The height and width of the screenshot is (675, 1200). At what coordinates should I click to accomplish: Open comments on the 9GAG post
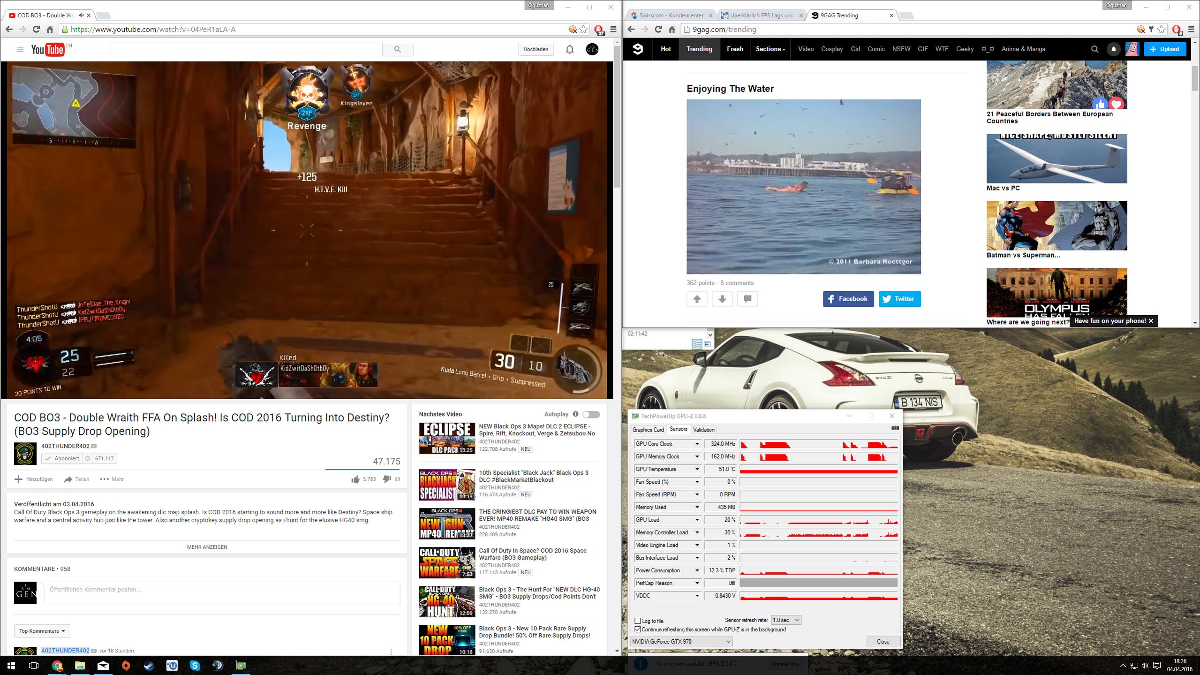pos(747,299)
